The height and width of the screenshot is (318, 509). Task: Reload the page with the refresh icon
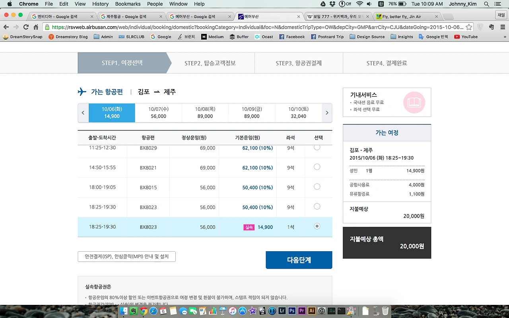26,27
